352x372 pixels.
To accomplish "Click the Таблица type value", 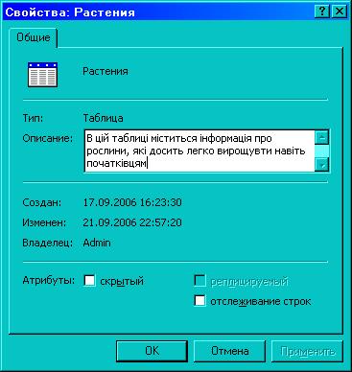I will tap(103, 118).
